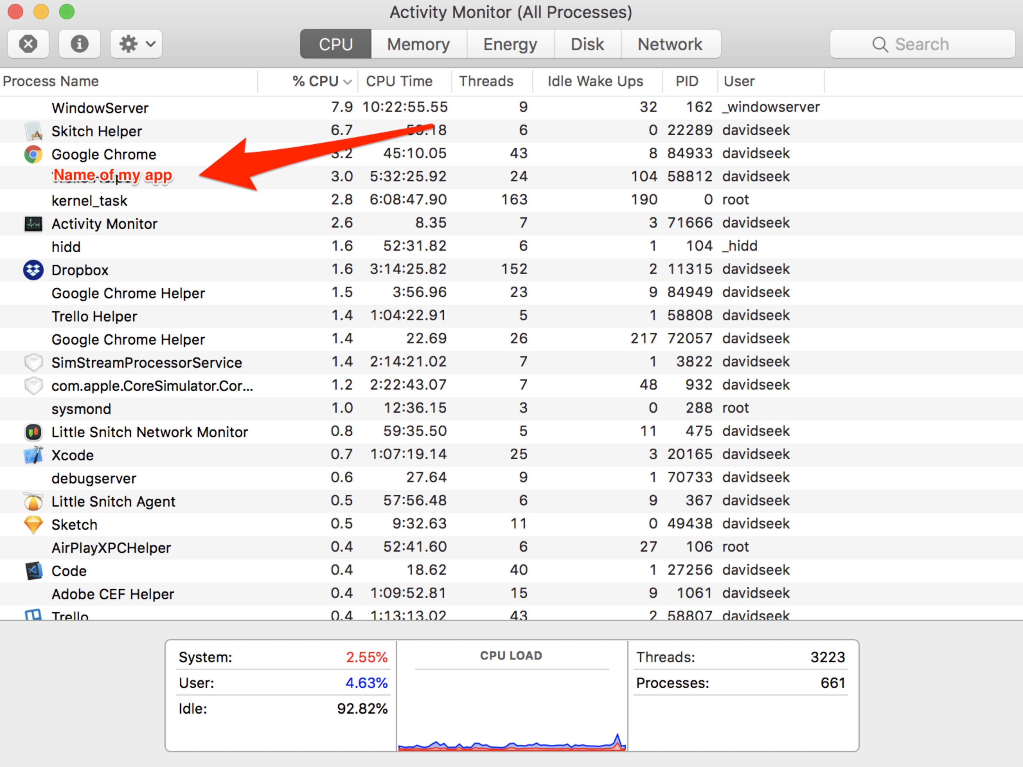
Task: Select the sysmond process row
Action: pos(511,409)
